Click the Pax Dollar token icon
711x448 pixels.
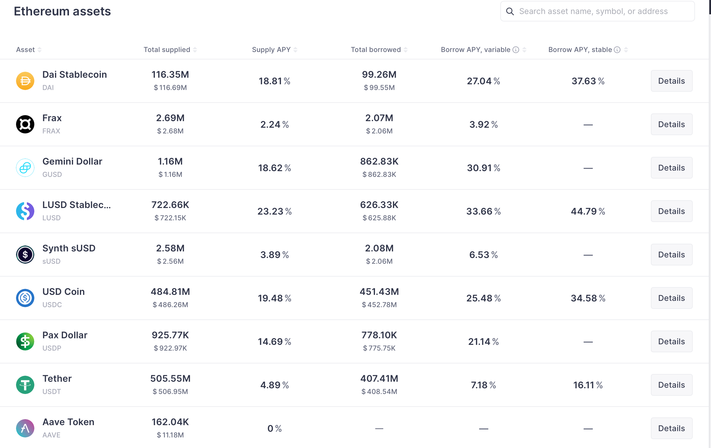pyautogui.click(x=25, y=341)
